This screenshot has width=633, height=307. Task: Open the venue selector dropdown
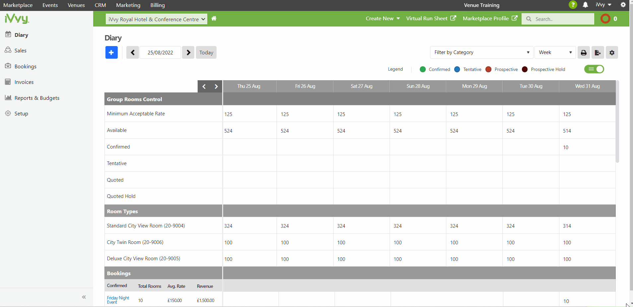[157, 19]
